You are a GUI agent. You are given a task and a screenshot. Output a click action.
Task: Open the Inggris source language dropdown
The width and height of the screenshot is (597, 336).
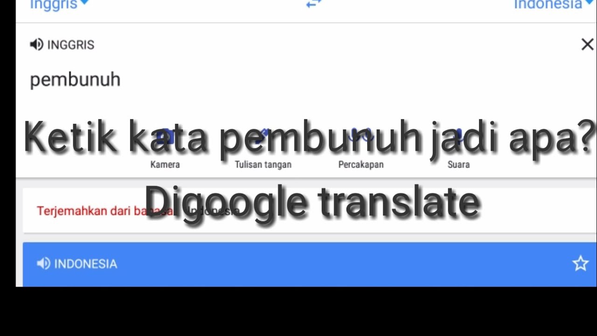click(59, 5)
